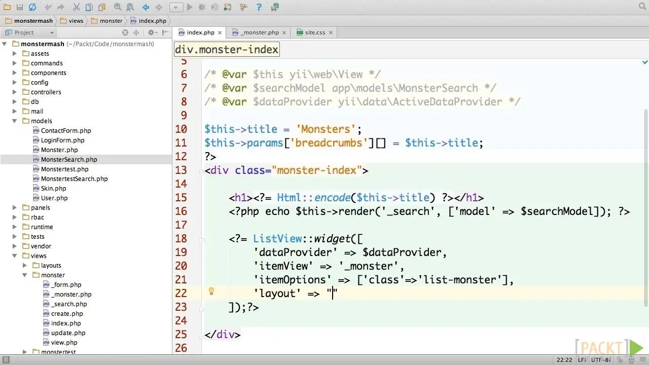Click the Debug bug icon
The width and height of the screenshot is (649, 365).
coord(202,7)
